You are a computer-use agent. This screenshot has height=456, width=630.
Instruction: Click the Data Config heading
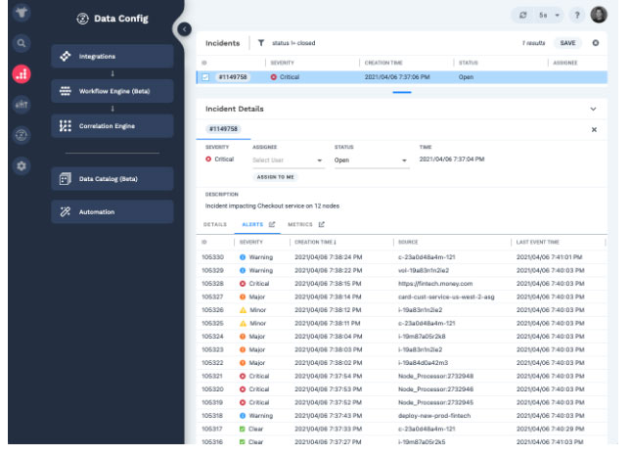(x=121, y=19)
